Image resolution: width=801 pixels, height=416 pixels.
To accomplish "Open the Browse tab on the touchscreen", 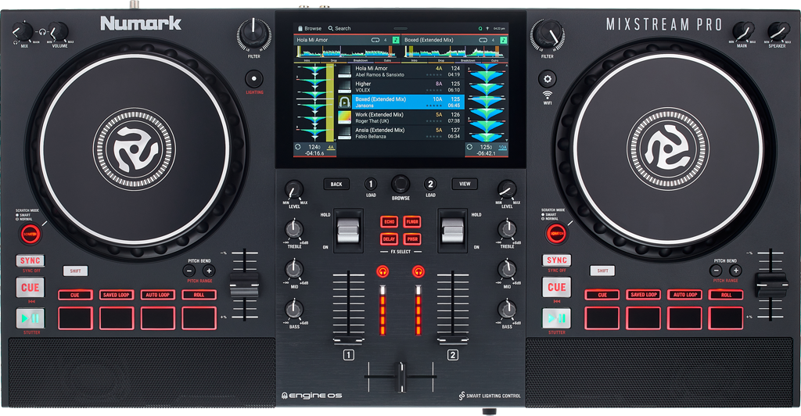I will [x=308, y=28].
